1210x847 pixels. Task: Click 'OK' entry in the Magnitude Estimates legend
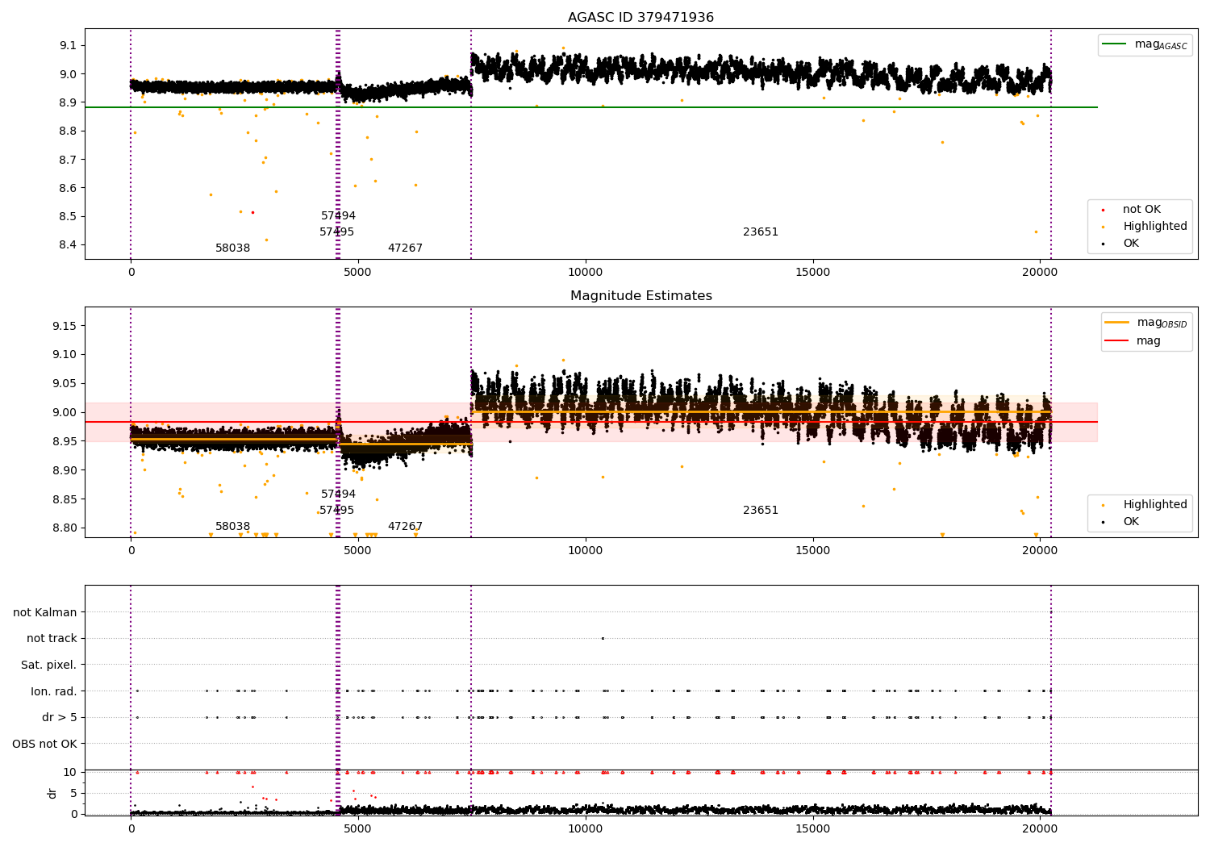tap(1131, 522)
